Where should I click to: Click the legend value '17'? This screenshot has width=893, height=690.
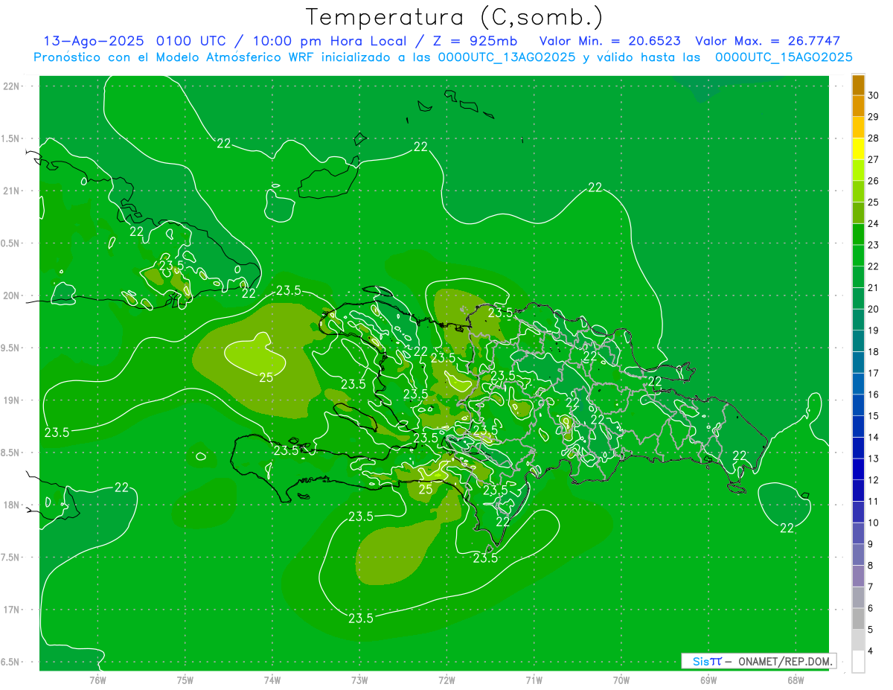click(874, 374)
